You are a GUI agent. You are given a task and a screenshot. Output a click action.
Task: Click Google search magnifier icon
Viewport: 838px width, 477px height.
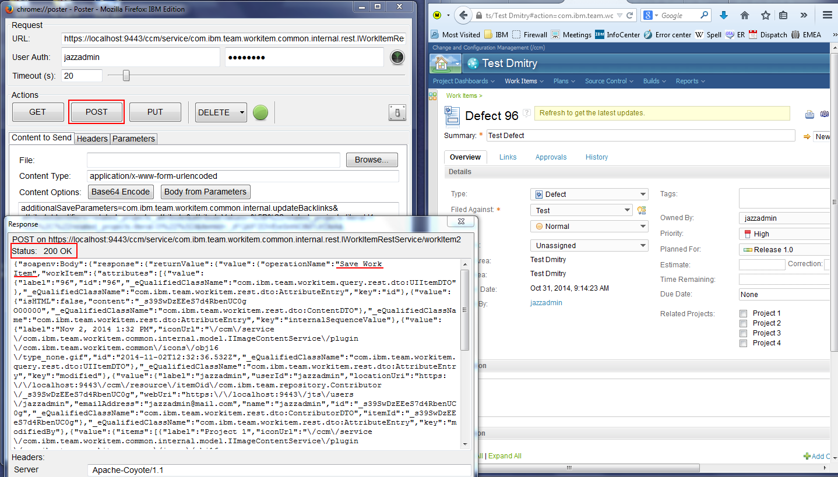tap(705, 16)
